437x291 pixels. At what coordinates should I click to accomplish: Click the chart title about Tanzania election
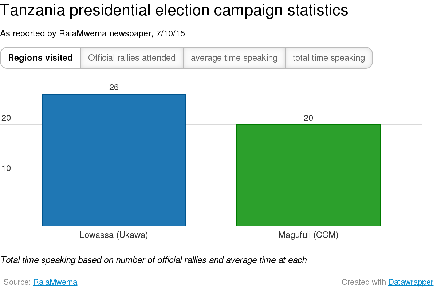174,11
